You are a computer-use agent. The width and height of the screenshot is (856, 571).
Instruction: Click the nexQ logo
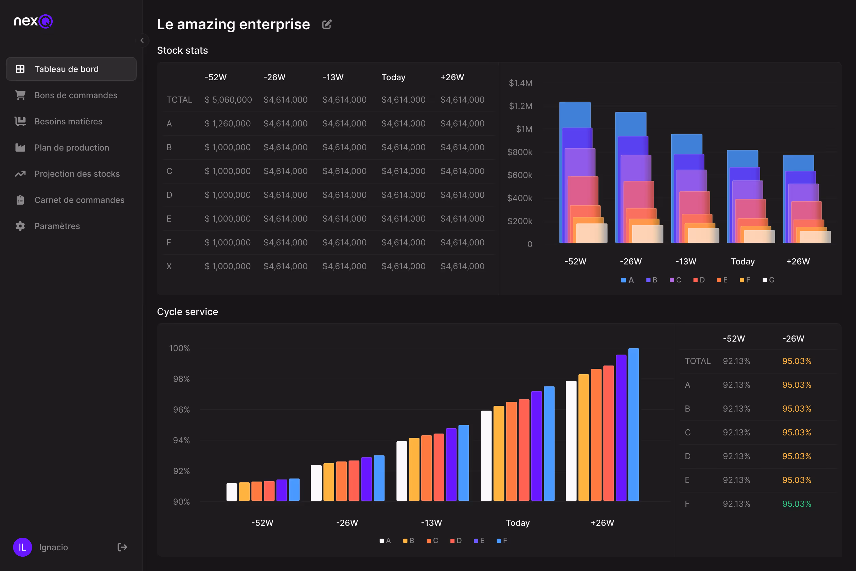pos(33,21)
